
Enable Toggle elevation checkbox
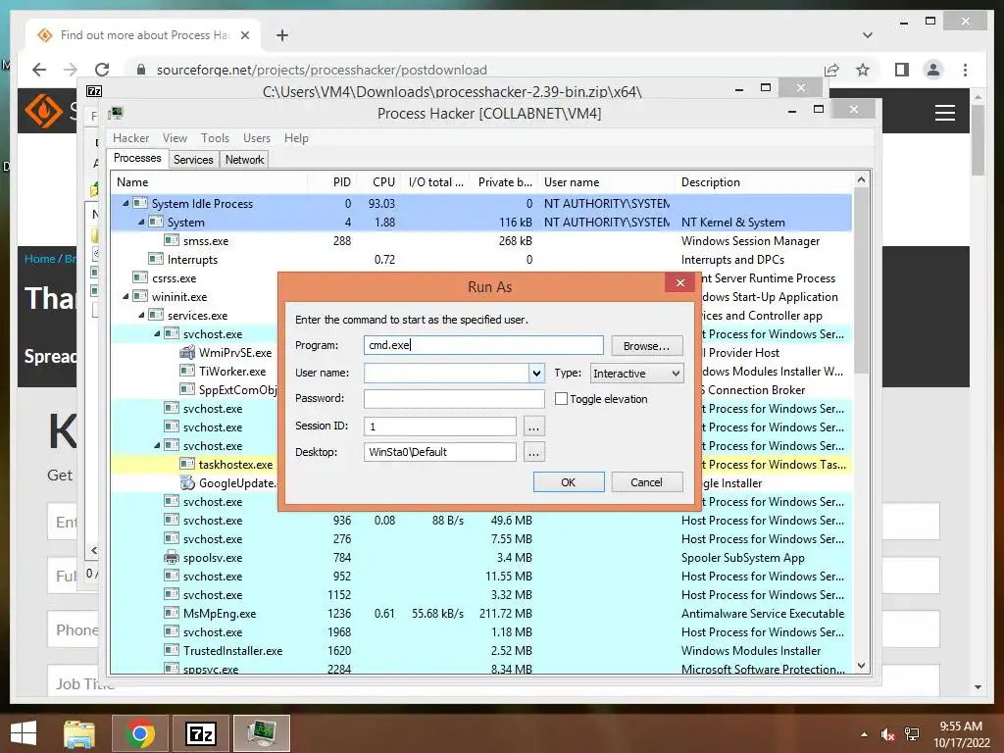[561, 398]
